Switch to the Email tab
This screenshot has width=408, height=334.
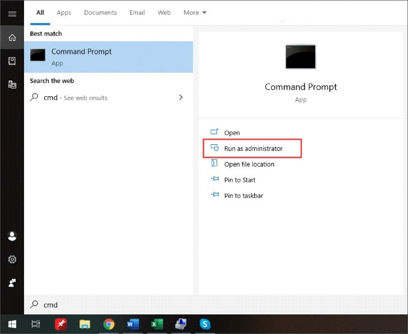pyautogui.click(x=137, y=12)
